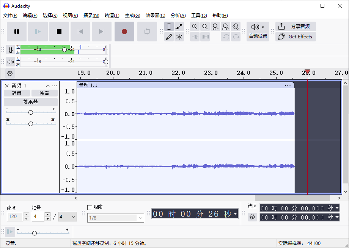This screenshot has height=248, width=349.
Task: Solo the 音频 1 track
Action: pos(44,93)
